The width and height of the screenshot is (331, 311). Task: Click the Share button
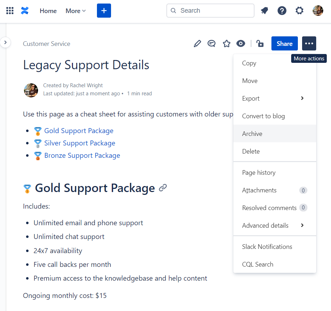pos(284,43)
